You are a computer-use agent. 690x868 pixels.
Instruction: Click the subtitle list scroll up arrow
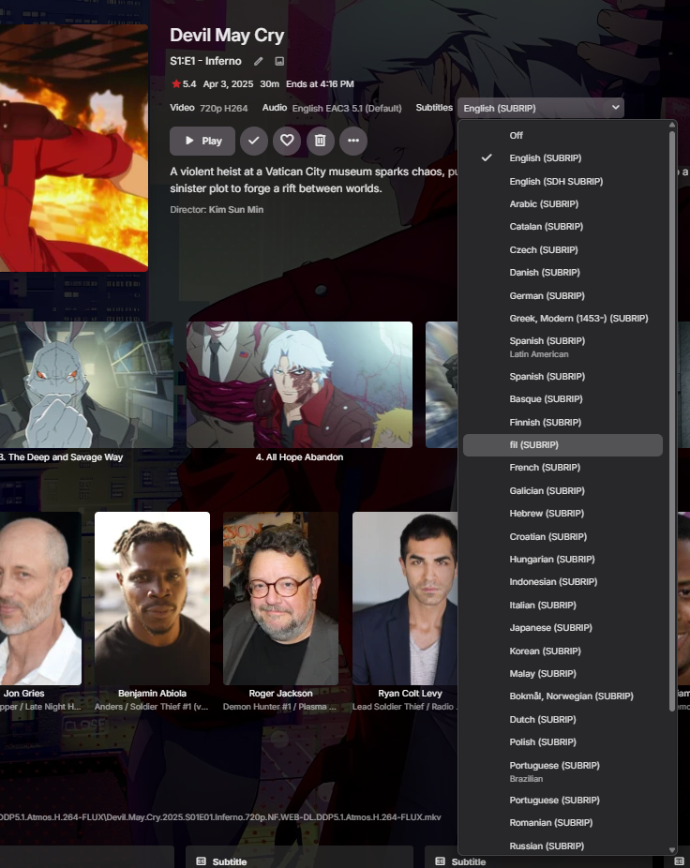672,125
